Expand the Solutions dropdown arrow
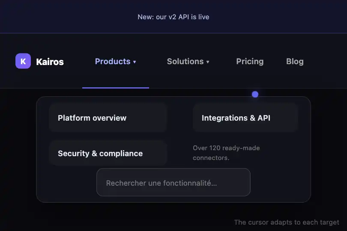Image resolution: width=347 pixels, height=231 pixels. pos(208,62)
